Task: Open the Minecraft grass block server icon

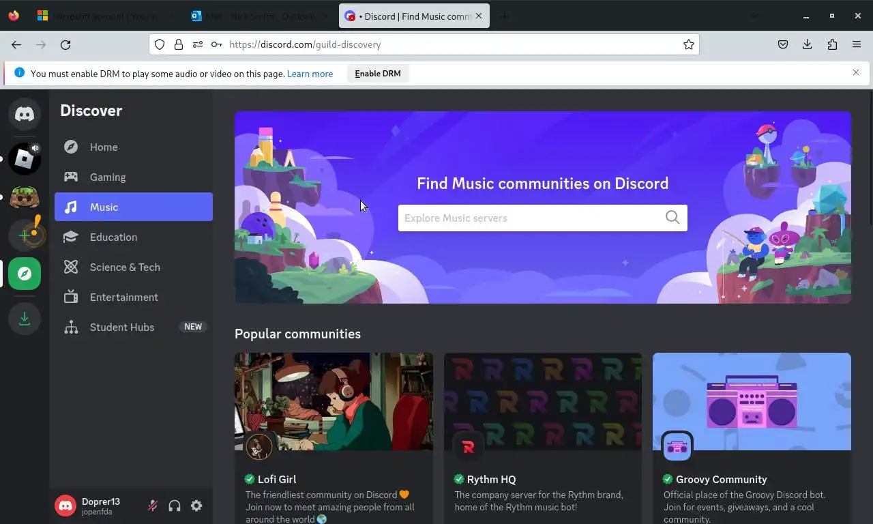Action: 25,198
